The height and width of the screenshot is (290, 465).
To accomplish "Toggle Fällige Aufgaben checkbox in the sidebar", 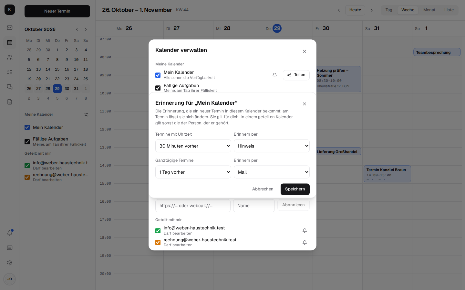I will pos(27,142).
